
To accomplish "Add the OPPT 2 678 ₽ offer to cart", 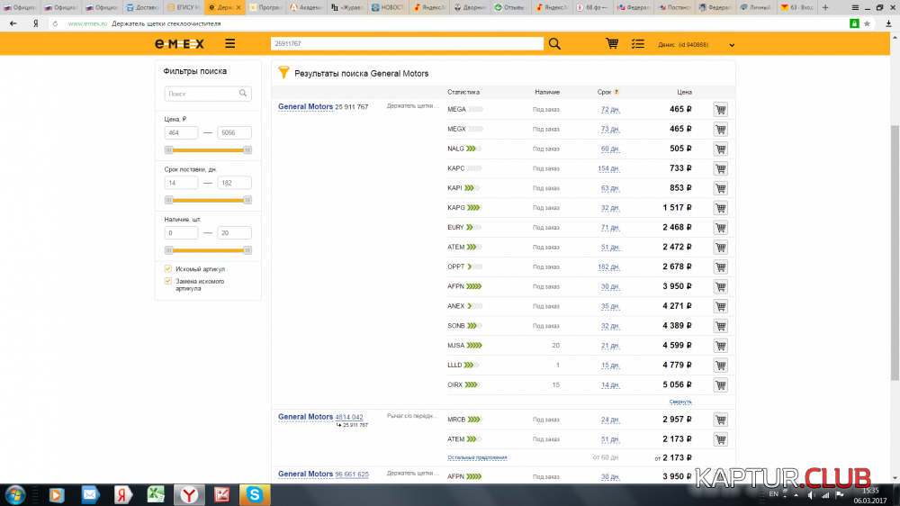I will (720, 267).
